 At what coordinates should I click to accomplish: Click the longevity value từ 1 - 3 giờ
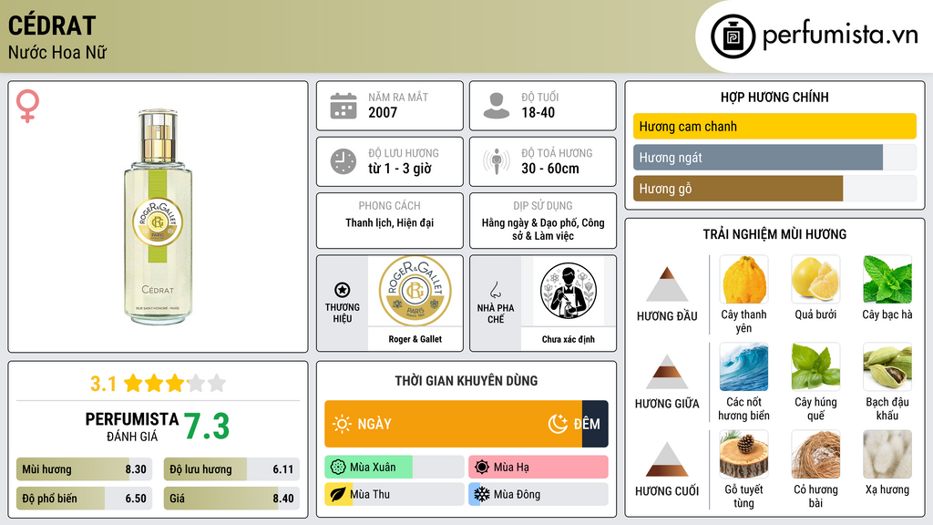[400, 169]
